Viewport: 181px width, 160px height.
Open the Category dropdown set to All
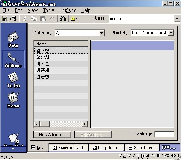101,33
